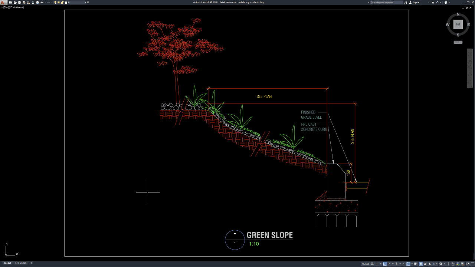Open the Help question mark icon
This screenshot has width=475, height=267.
(x=446, y=2)
